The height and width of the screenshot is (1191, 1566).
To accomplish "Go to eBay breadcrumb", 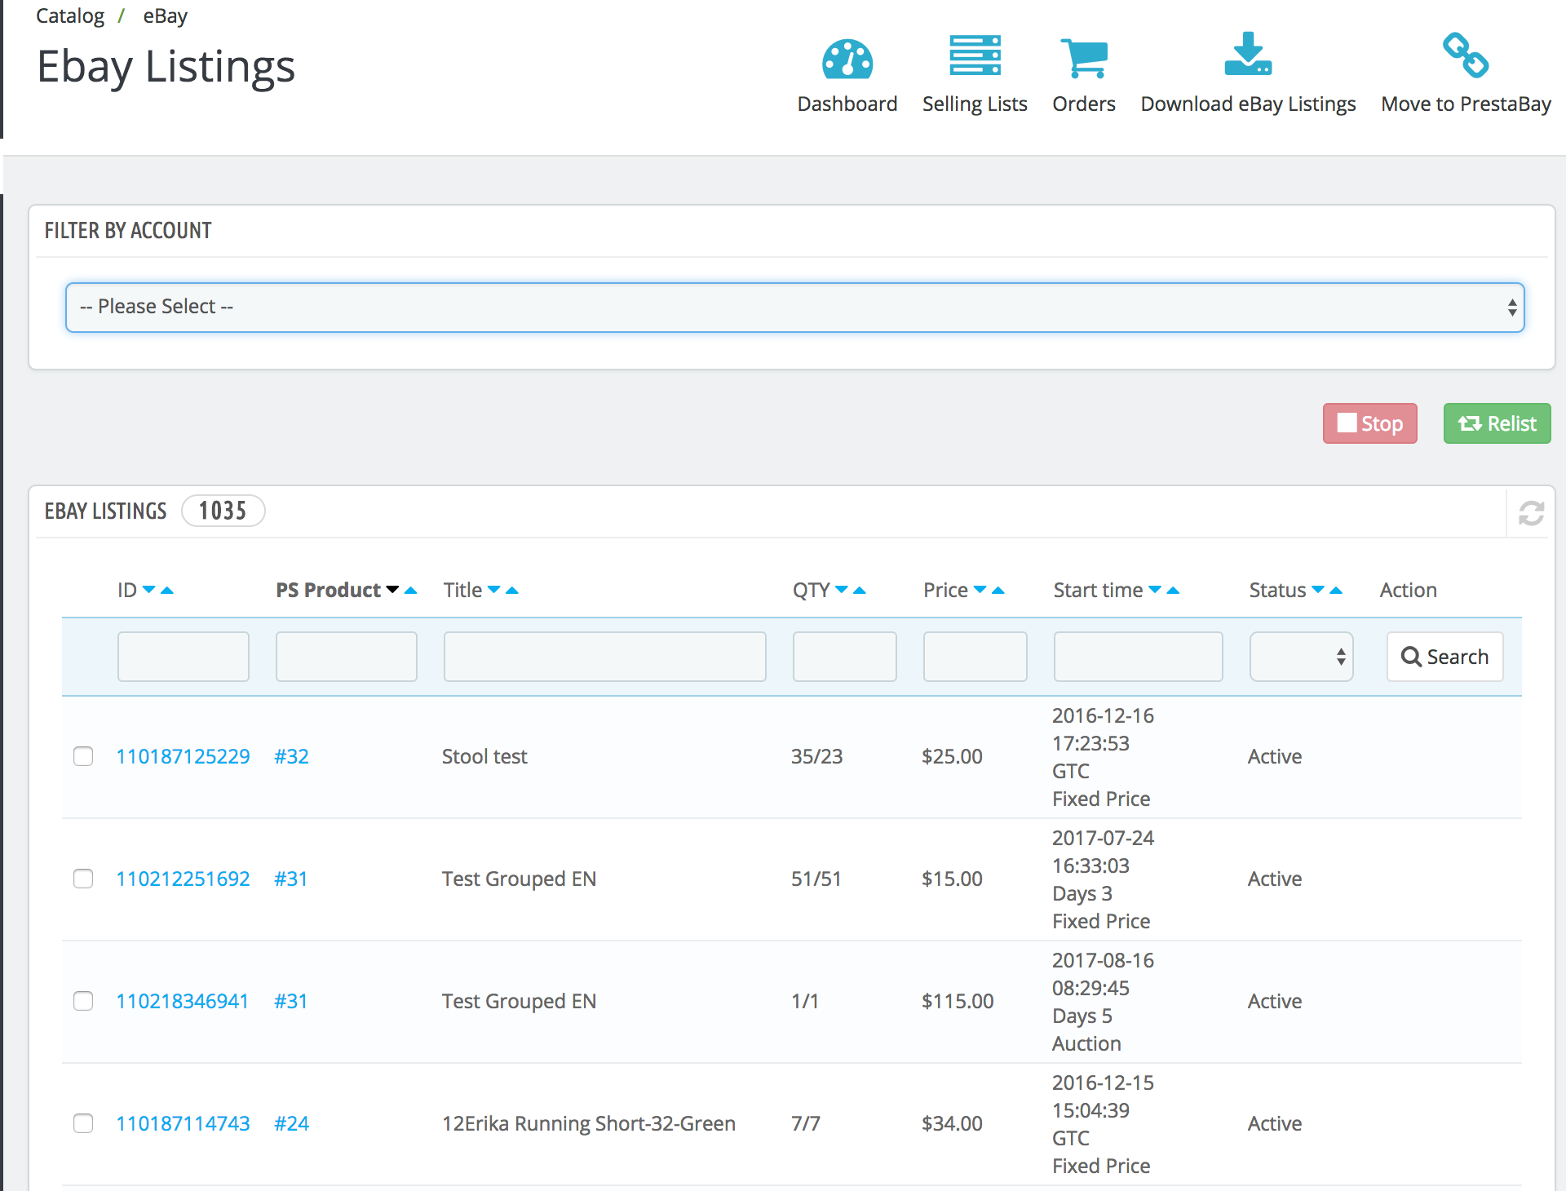I will point(166,16).
